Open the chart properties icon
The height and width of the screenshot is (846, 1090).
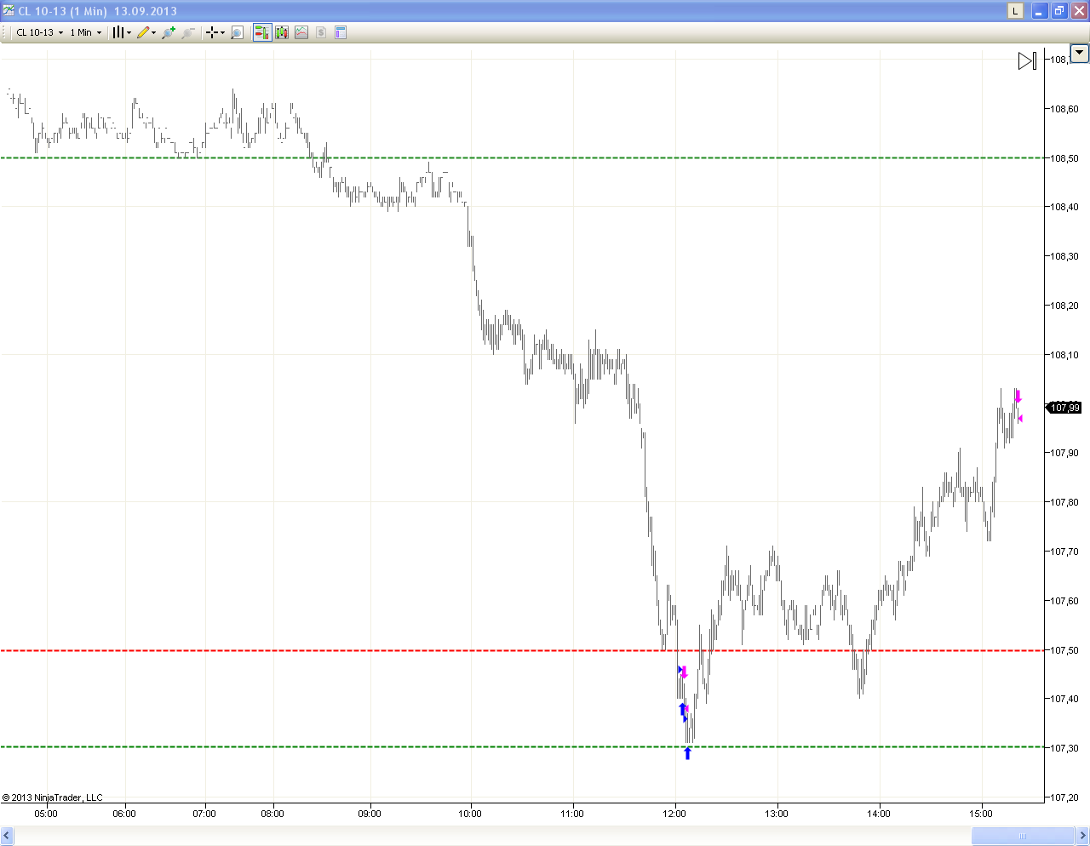[341, 32]
